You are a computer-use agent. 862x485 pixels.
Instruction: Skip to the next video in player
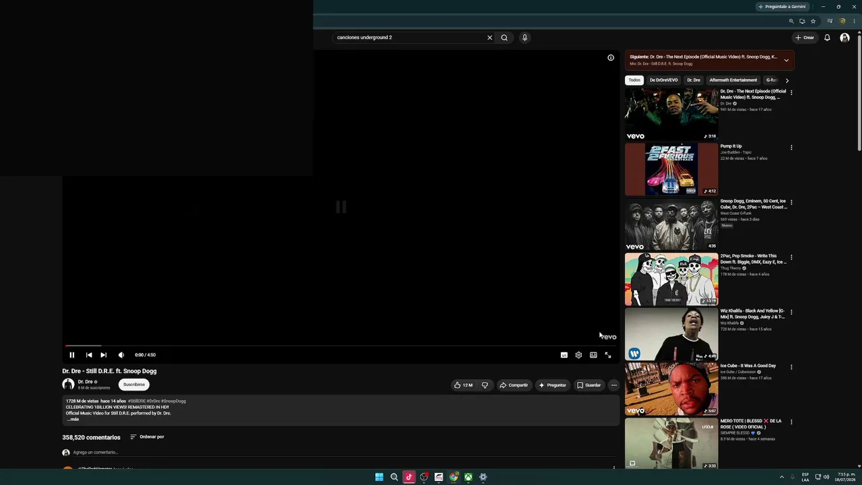click(104, 355)
